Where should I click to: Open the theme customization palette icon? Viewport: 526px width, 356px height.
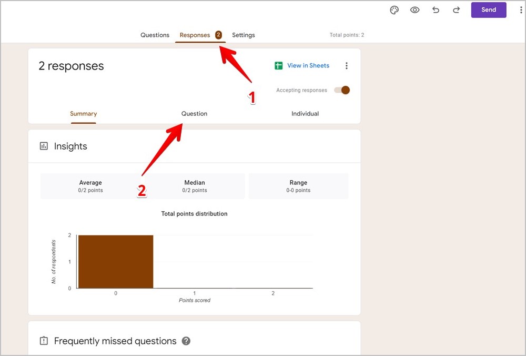394,10
